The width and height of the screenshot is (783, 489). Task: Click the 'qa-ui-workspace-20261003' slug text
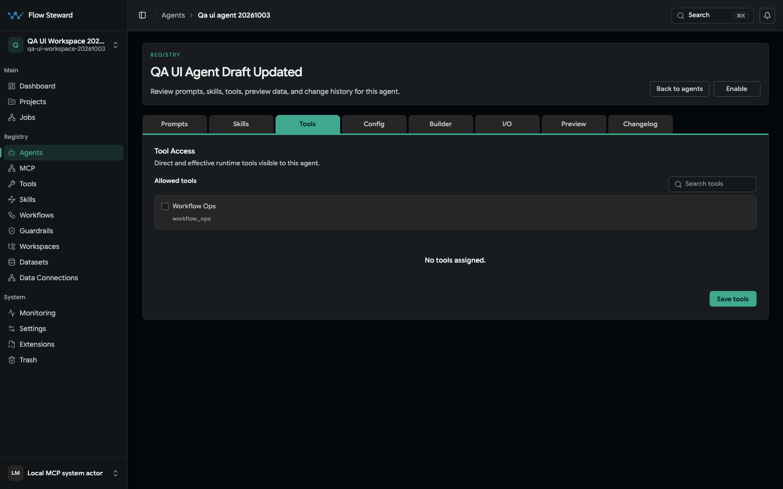pyautogui.click(x=66, y=49)
